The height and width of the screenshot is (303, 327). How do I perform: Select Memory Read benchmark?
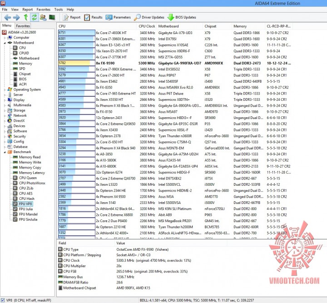(30, 157)
